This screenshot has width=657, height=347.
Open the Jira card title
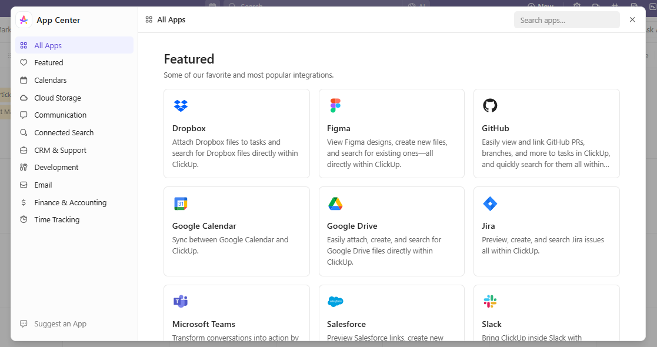488,226
